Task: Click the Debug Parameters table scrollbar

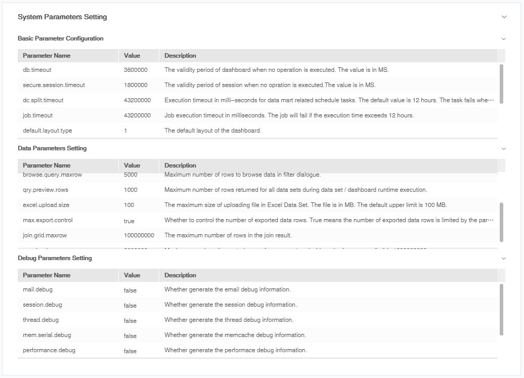Action: 501,310
